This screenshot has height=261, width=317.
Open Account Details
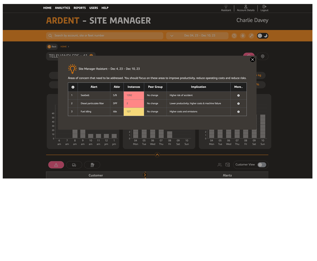click(x=246, y=8)
